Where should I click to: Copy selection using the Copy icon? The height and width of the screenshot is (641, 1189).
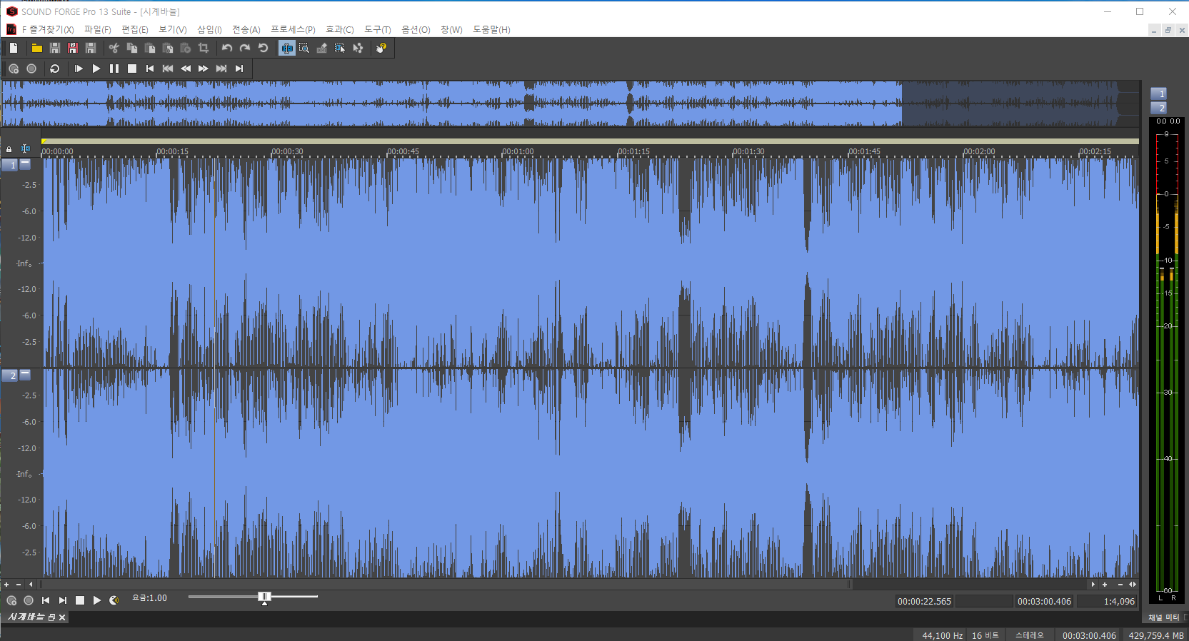[x=131, y=48]
